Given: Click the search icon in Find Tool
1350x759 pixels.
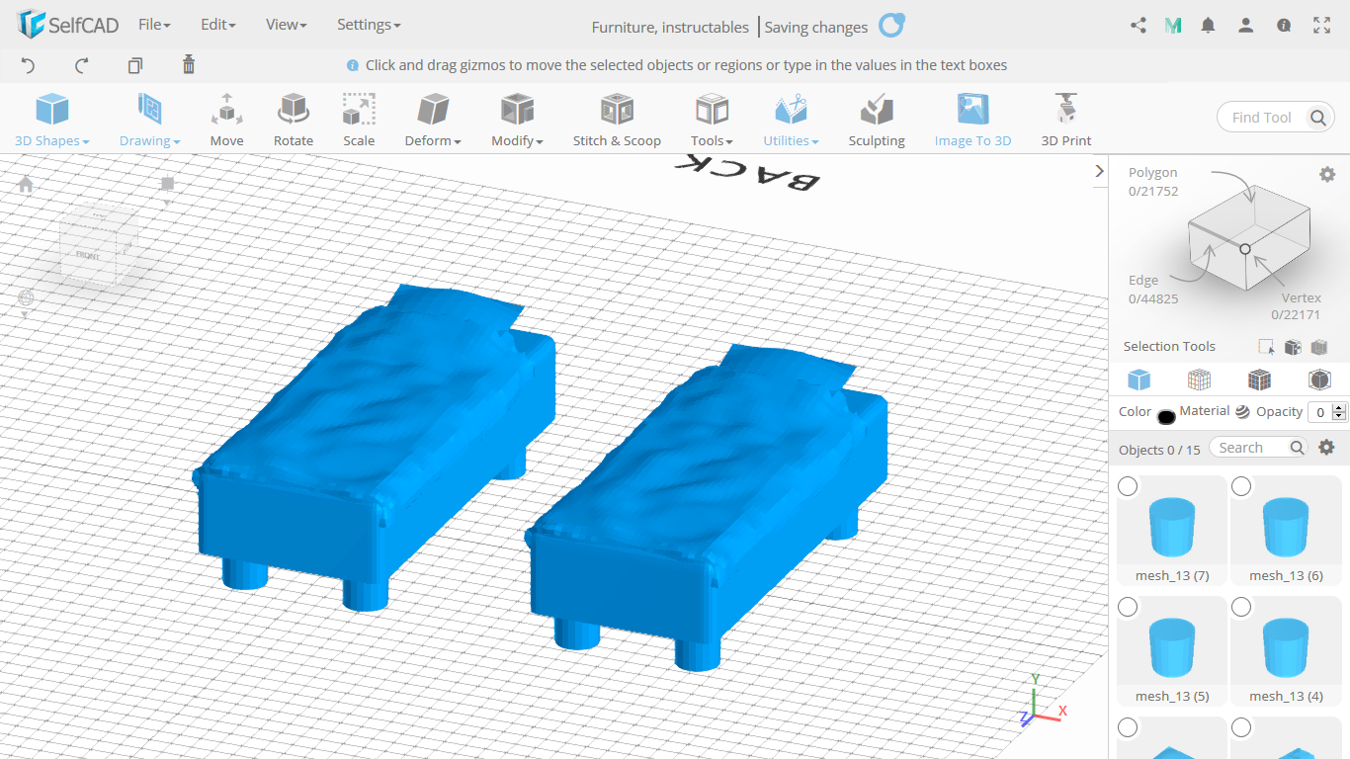Looking at the screenshot, I should tap(1317, 118).
